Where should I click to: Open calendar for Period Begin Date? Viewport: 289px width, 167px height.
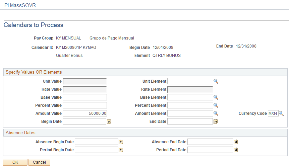click(121, 150)
